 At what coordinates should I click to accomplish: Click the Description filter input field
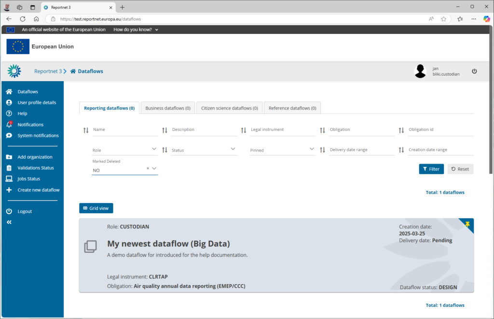click(204, 130)
